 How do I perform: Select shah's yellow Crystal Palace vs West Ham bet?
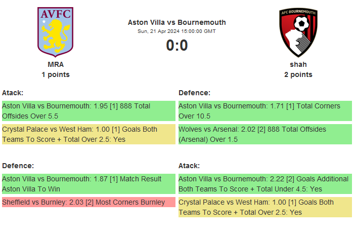[x=265, y=207]
